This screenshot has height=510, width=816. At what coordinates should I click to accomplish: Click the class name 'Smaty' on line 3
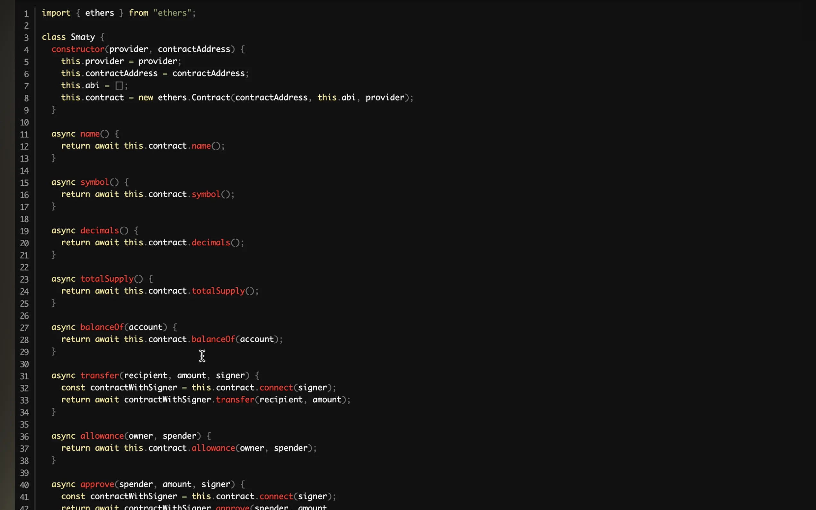[x=83, y=37]
